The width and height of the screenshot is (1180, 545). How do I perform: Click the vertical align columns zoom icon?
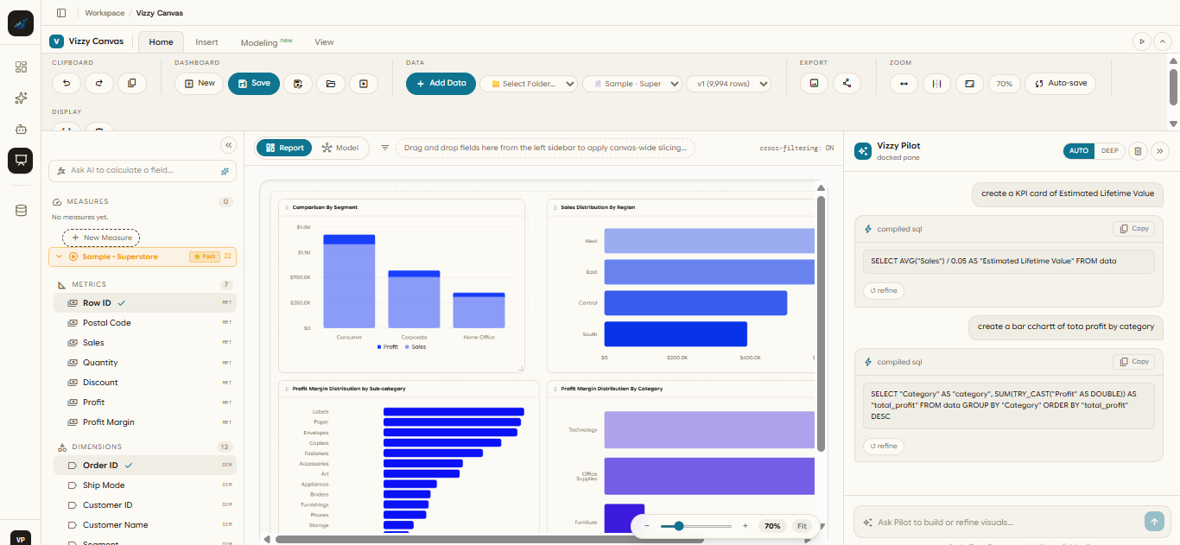click(x=936, y=84)
